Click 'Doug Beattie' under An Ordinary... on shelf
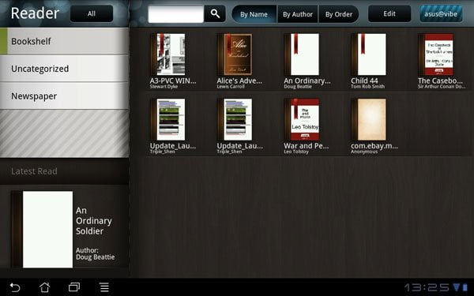 tap(298, 87)
